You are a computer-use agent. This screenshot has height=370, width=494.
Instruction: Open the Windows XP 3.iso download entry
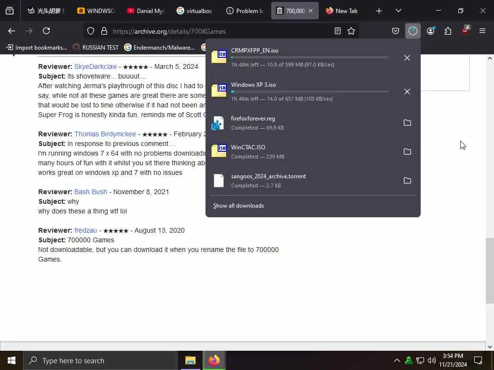tap(302, 92)
